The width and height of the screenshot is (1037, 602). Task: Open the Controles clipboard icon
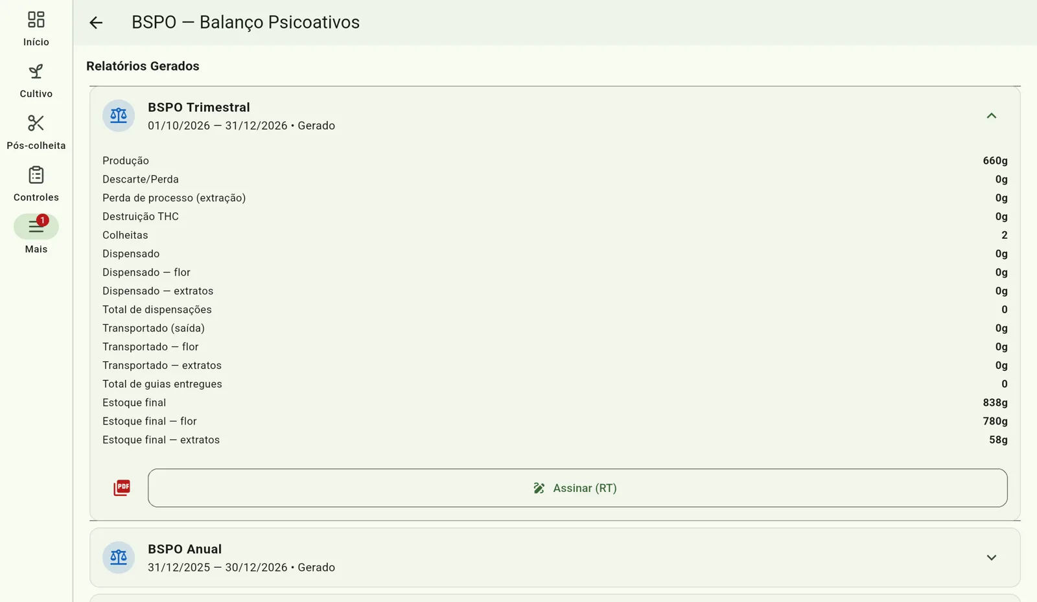point(36,175)
